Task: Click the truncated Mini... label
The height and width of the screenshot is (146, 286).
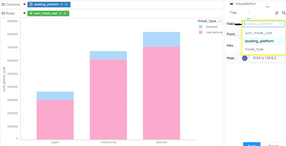Action: (232, 46)
